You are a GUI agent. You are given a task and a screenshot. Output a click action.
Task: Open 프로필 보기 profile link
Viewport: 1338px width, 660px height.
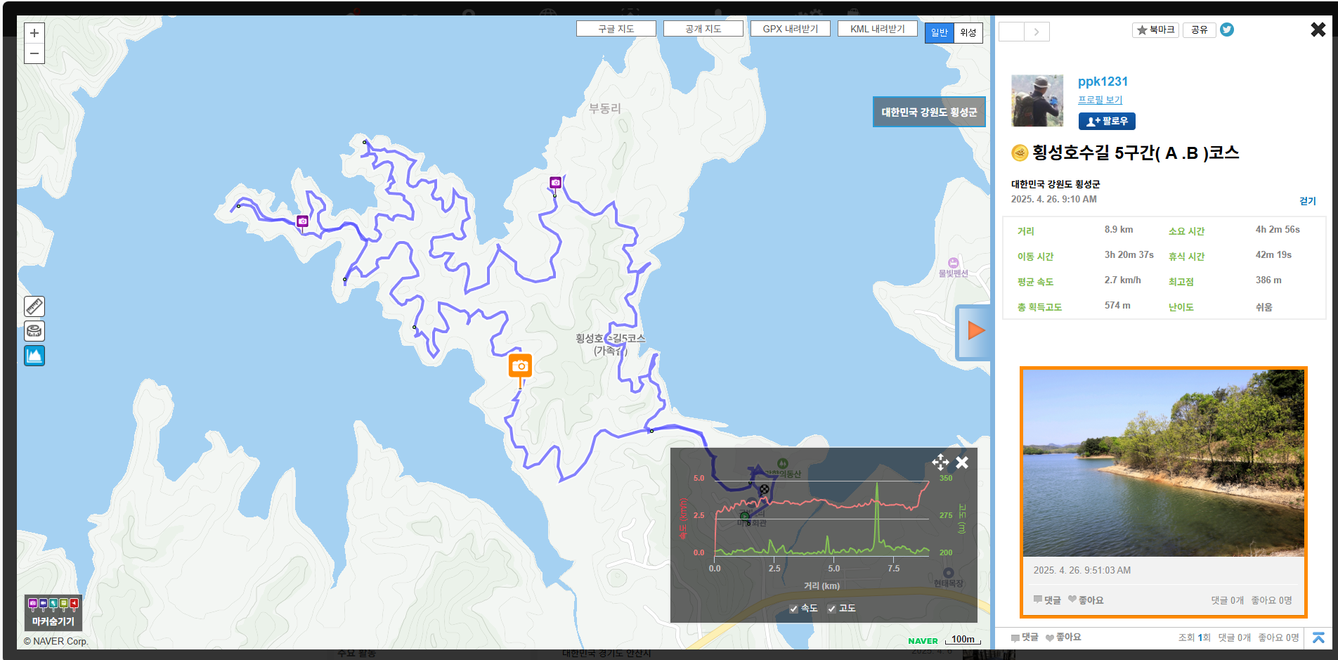coord(1100,100)
